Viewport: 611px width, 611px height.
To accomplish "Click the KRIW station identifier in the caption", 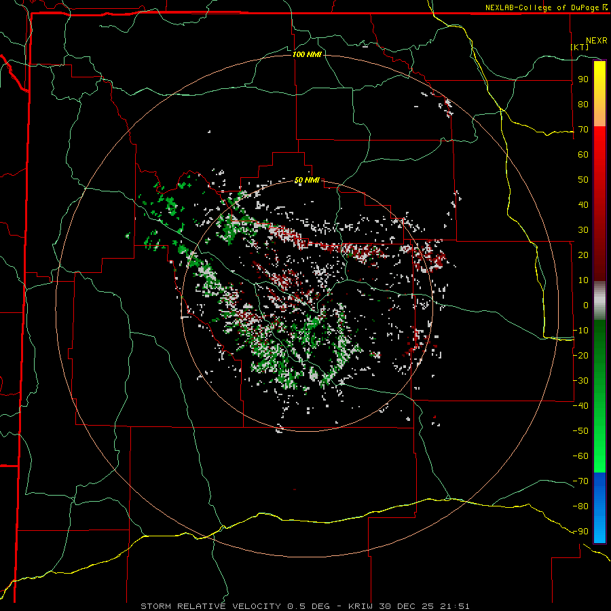I will (x=360, y=606).
